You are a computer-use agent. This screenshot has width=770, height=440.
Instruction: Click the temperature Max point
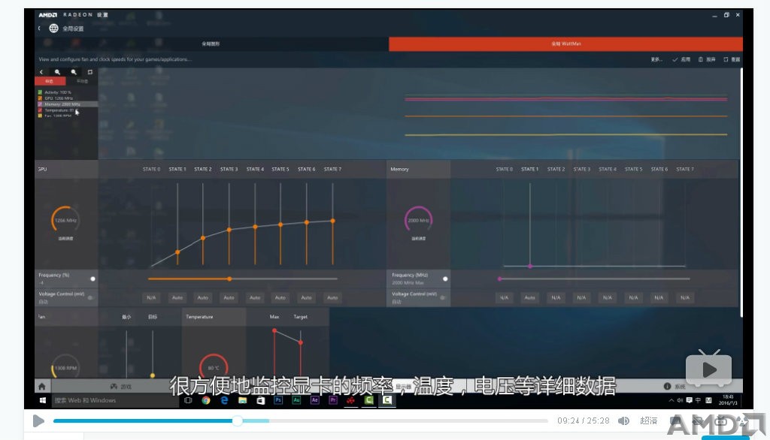(x=274, y=330)
